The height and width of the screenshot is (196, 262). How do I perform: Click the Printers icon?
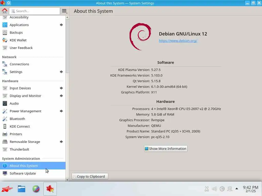click(x=5, y=134)
